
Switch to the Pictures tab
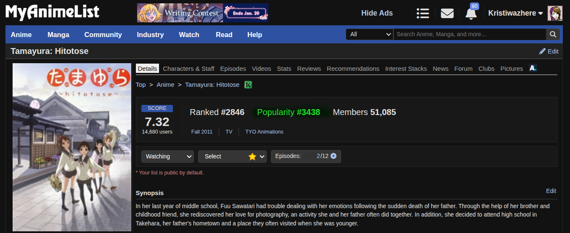click(512, 68)
